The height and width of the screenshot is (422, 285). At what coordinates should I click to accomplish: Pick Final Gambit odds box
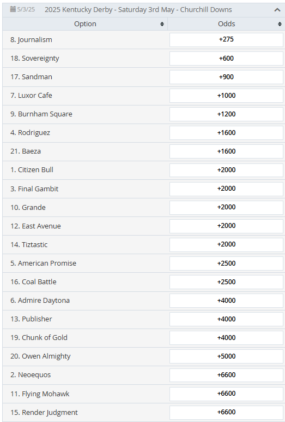click(x=226, y=189)
